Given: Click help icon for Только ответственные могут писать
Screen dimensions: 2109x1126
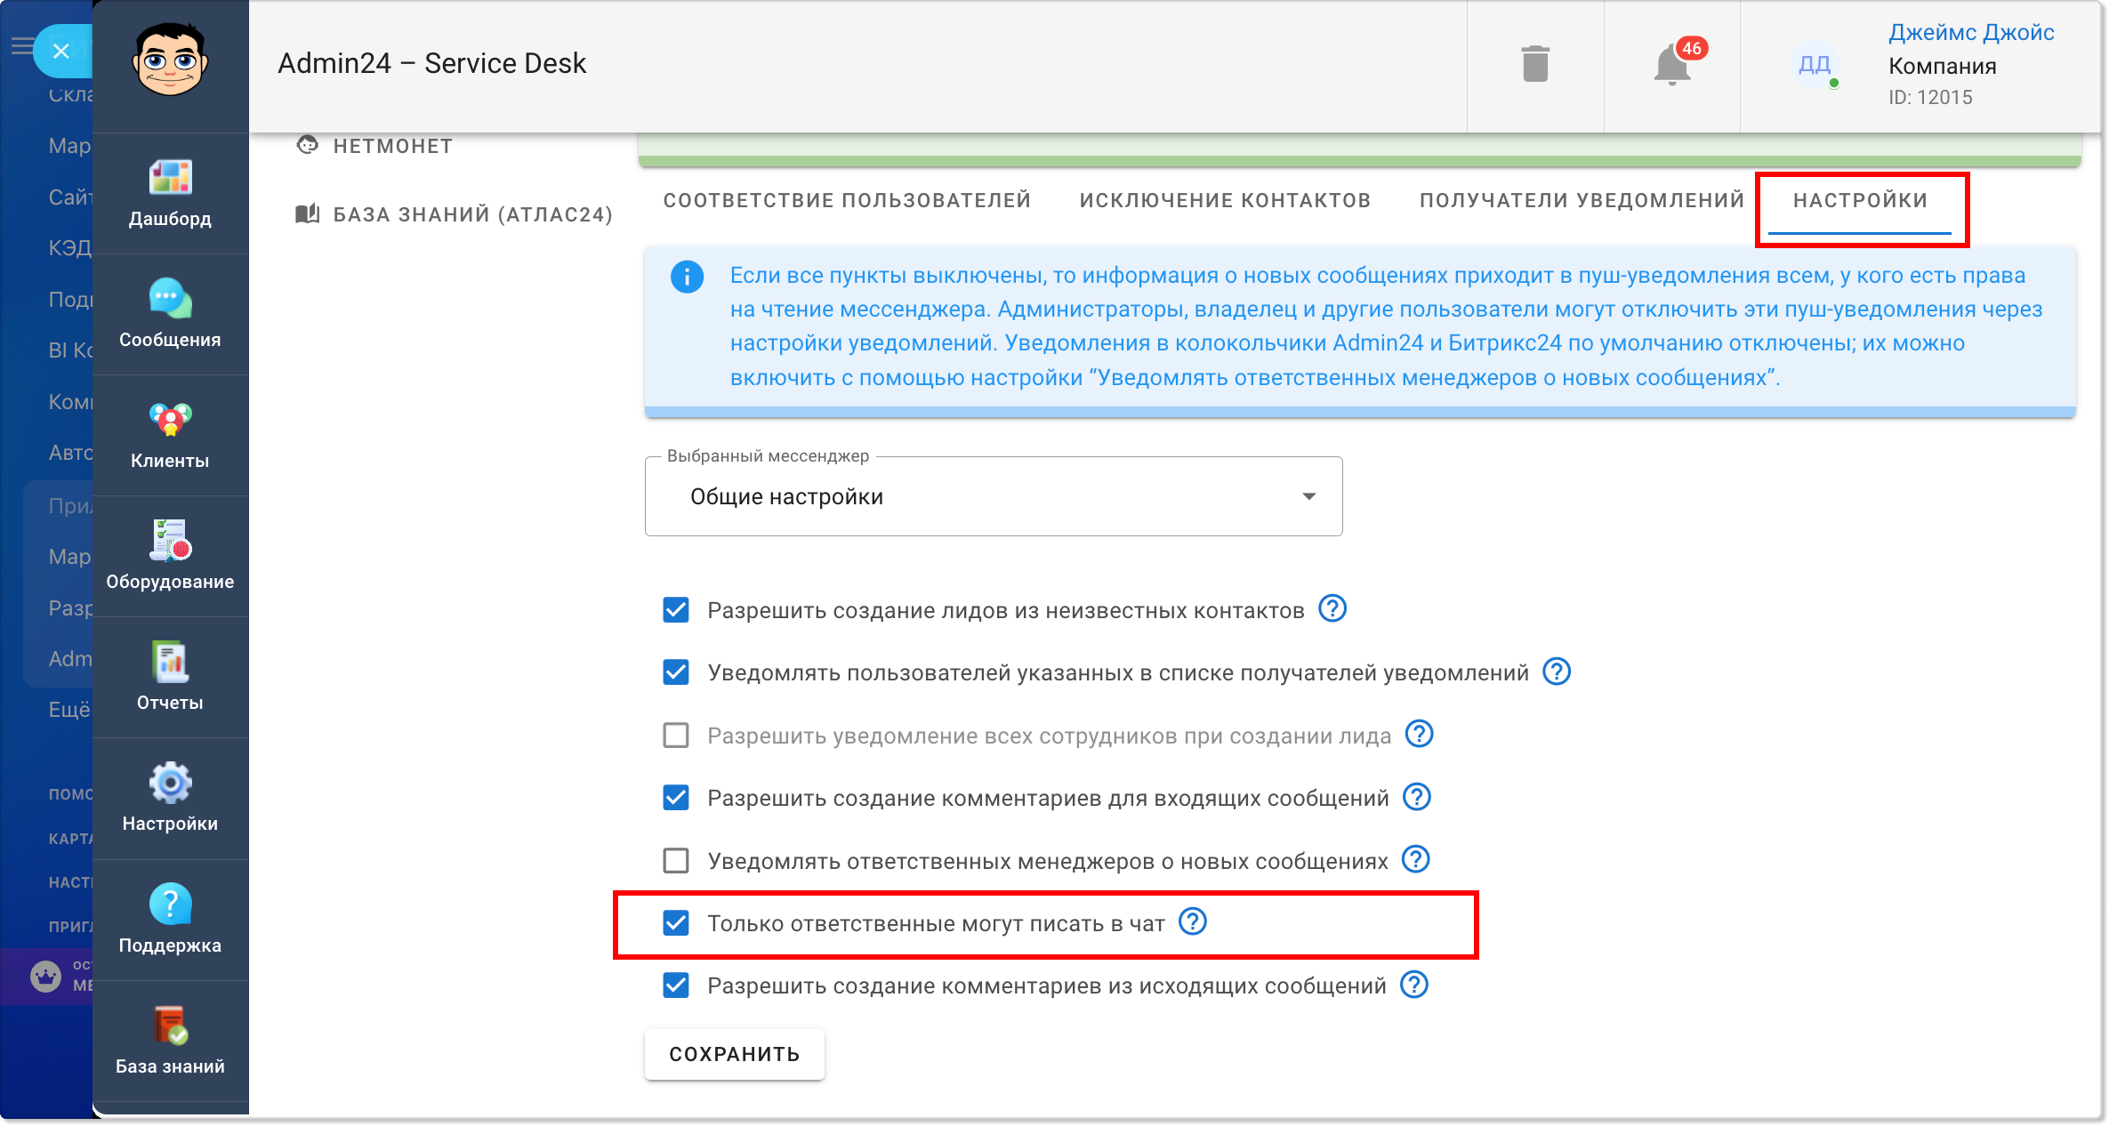Looking at the screenshot, I should coord(1193,922).
